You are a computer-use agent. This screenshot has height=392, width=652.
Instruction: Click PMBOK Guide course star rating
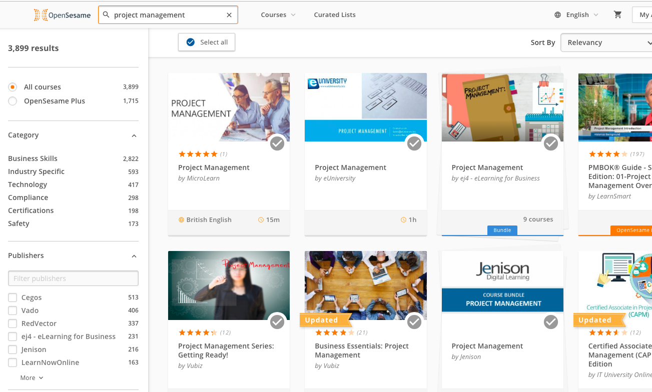pyautogui.click(x=608, y=154)
